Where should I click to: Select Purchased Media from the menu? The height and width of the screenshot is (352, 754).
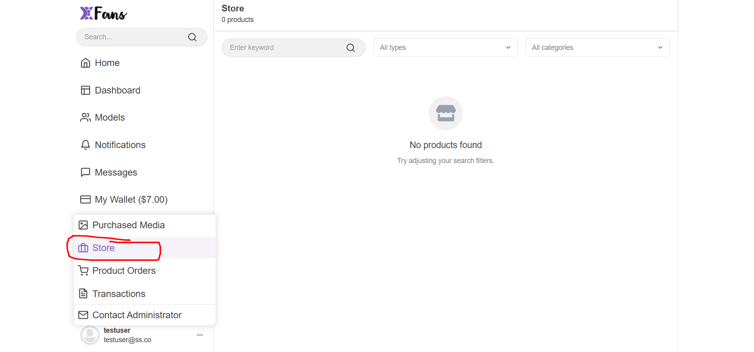point(128,225)
